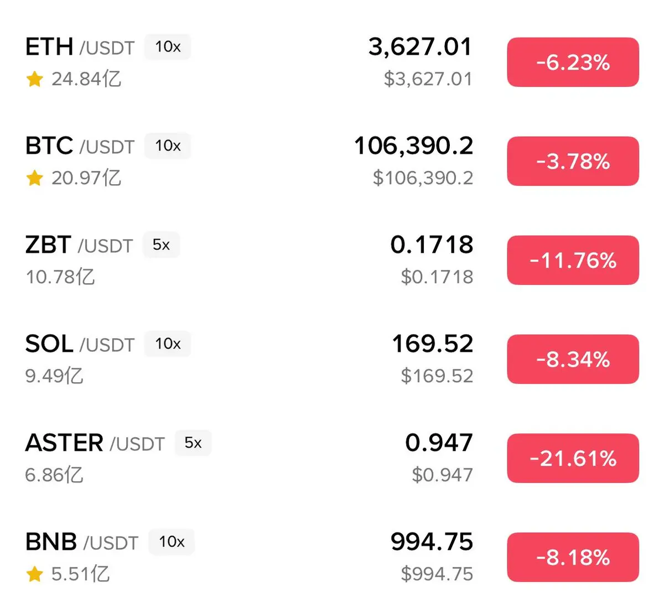Click the BTC favorite star icon
The width and height of the screenshot is (664, 615).
coord(34,178)
